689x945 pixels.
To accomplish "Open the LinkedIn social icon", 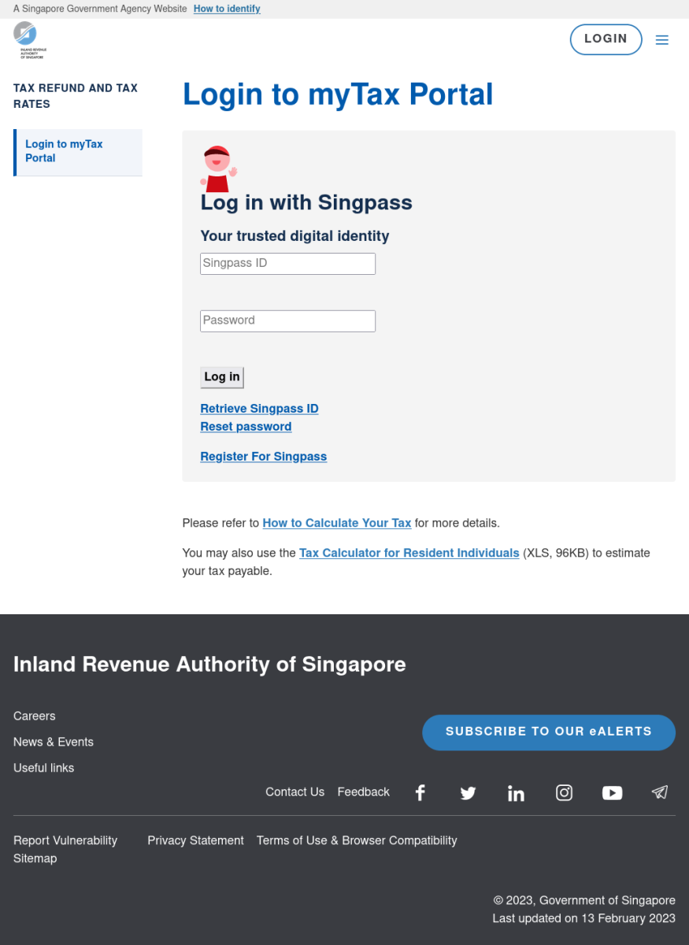I will tap(516, 793).
